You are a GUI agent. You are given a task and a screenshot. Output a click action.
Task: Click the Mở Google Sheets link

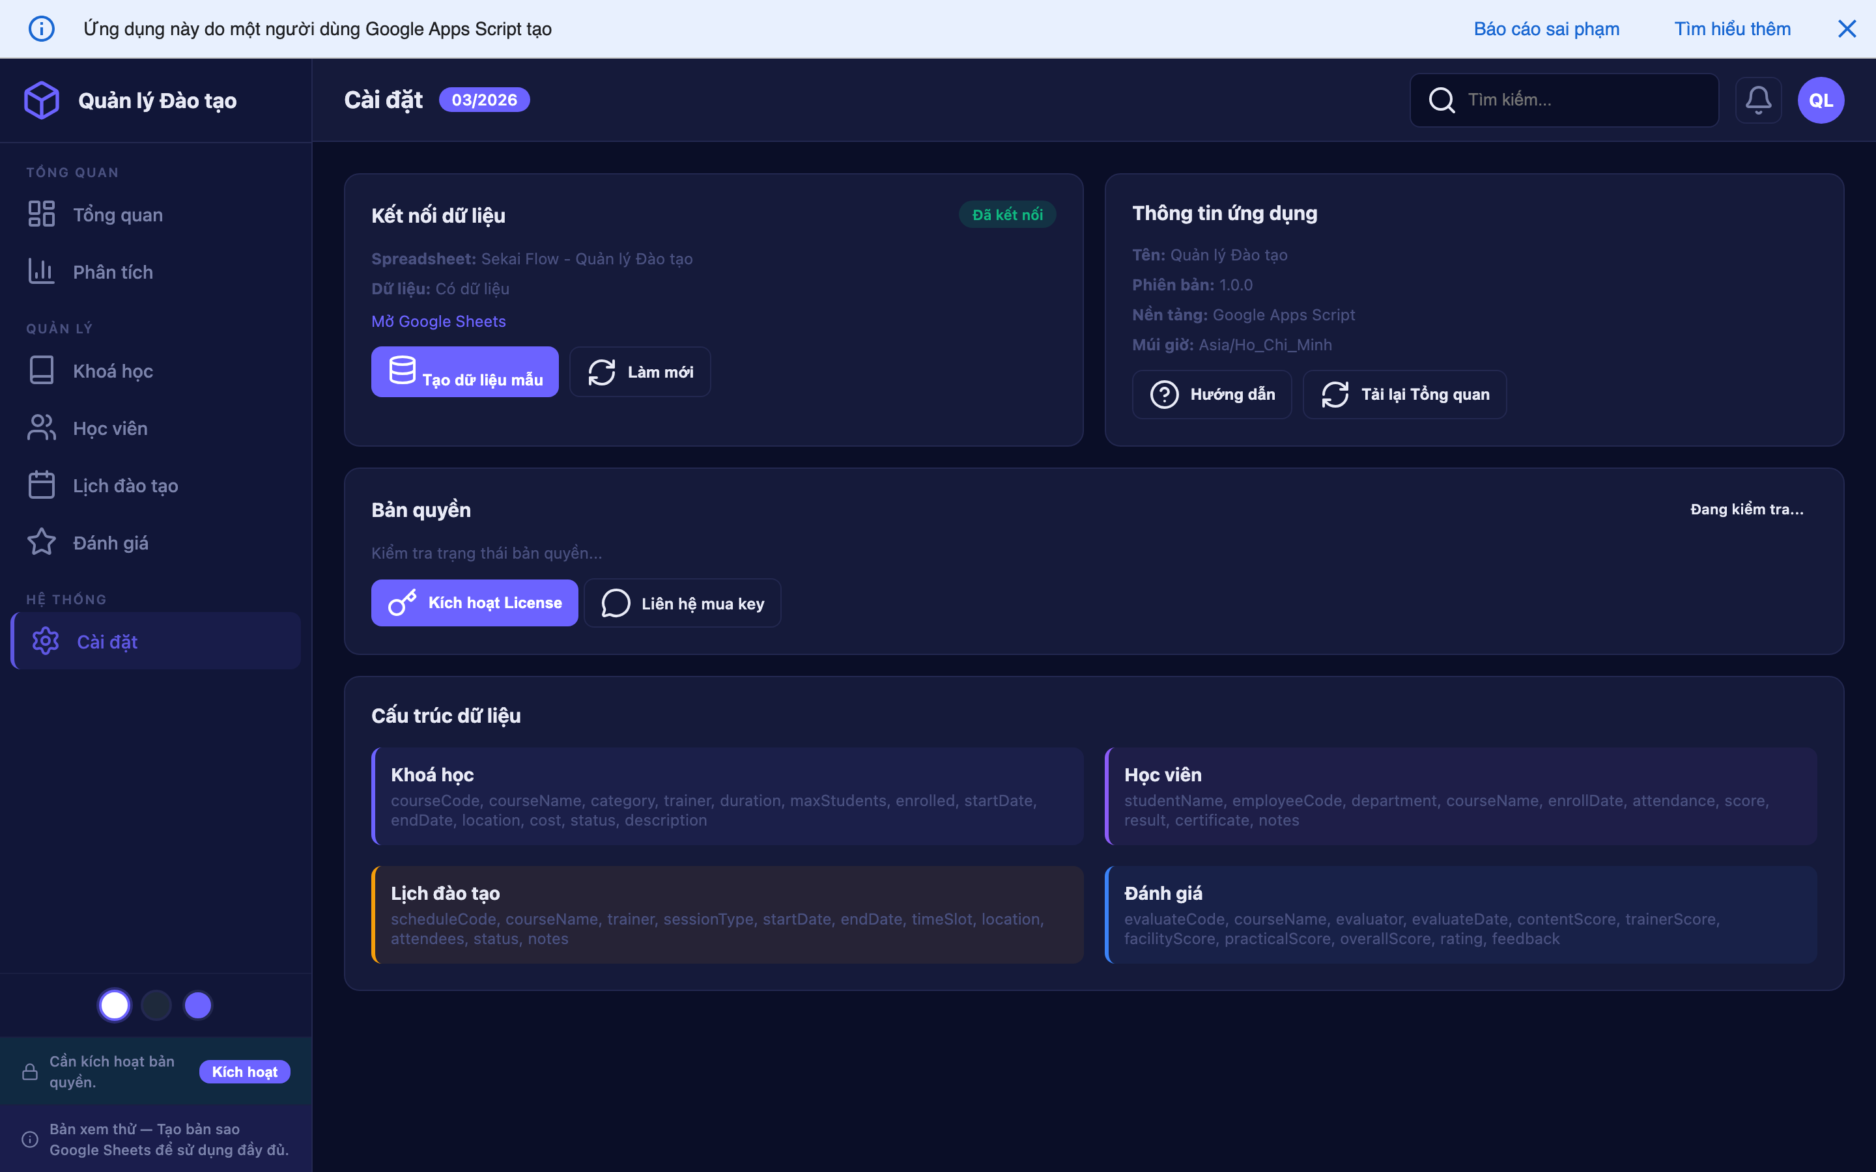point(438,321)
